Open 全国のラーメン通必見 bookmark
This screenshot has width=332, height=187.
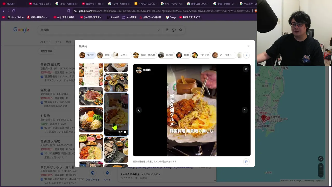pyautogui.click(x=151, y=17)
